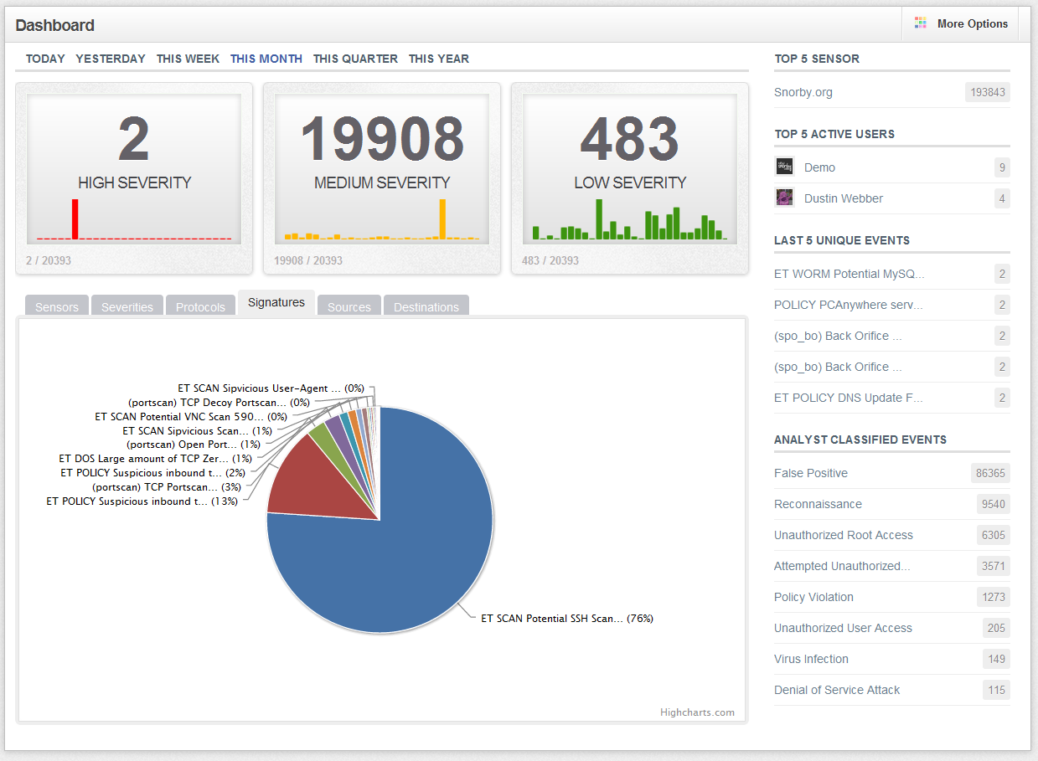Switch to the Destinations tab
The height and width of the screenshot is (761, 1038).
[426, 306]
